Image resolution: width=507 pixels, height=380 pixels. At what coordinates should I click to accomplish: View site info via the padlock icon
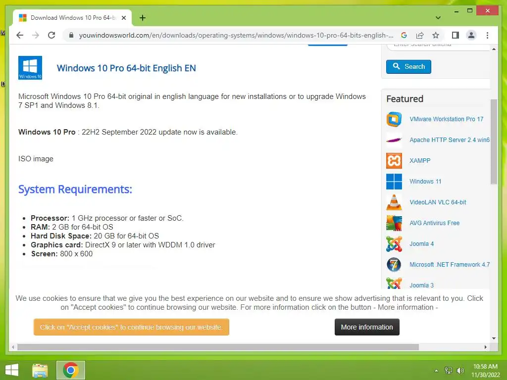coord(71,35)
